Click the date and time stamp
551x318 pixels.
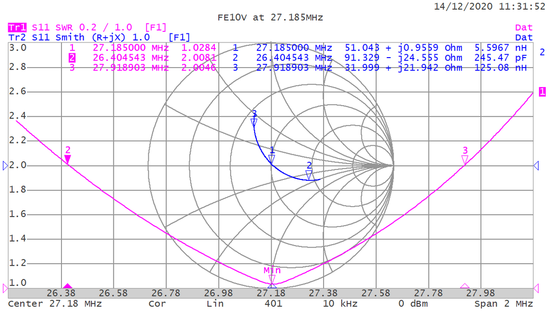(x=490, y=6)
